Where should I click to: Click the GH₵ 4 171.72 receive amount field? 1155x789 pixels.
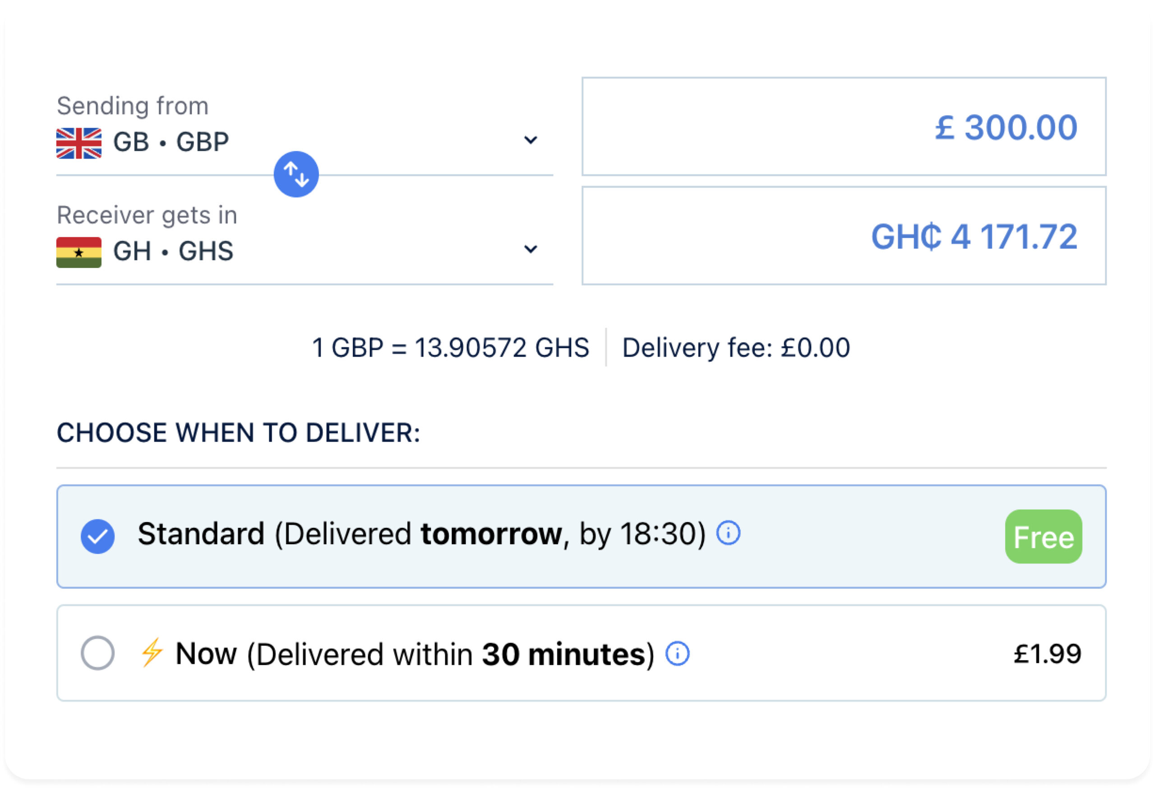tap(844, 236)
